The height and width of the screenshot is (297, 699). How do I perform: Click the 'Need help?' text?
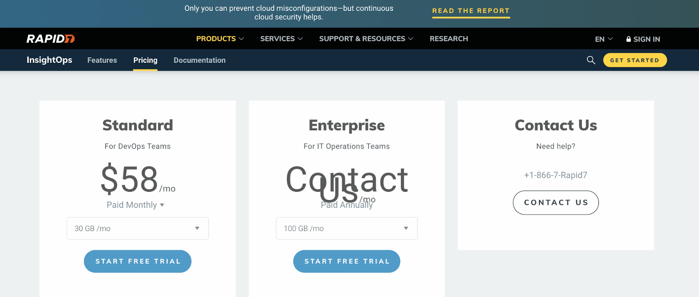tap(556, 146)
